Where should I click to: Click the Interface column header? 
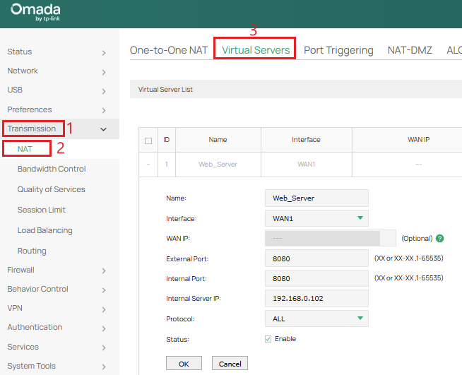[x=306, y=140]
